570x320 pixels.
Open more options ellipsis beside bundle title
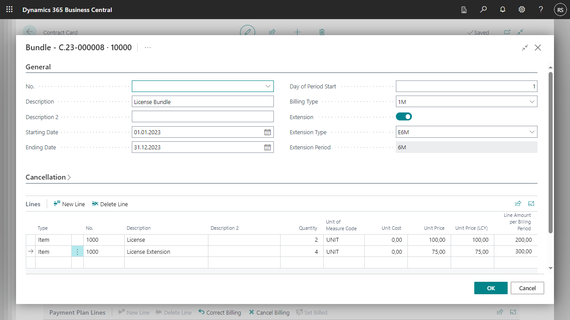coord(148,48)
